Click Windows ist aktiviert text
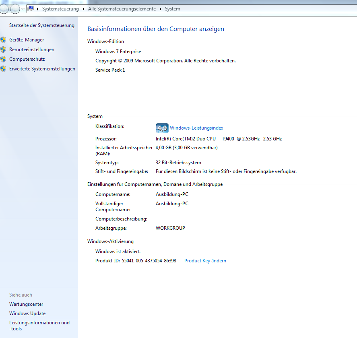Screen dimensions: 357x338 point(118,251)
